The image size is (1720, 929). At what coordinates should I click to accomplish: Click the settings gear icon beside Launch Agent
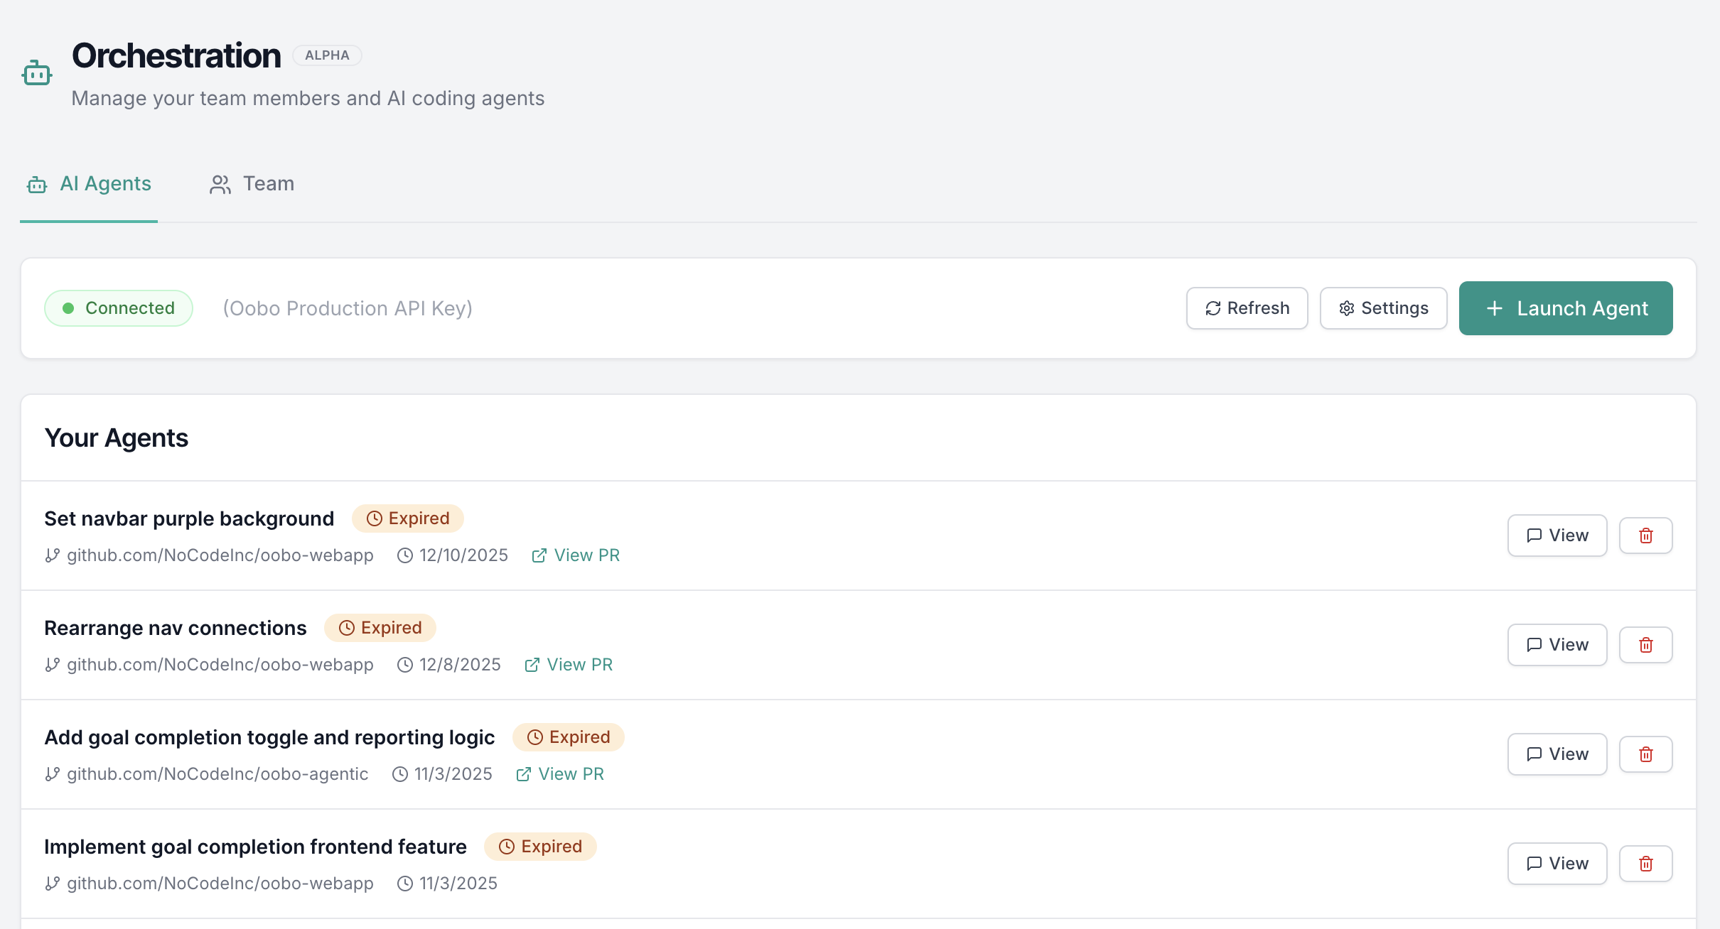point(1347,308)
